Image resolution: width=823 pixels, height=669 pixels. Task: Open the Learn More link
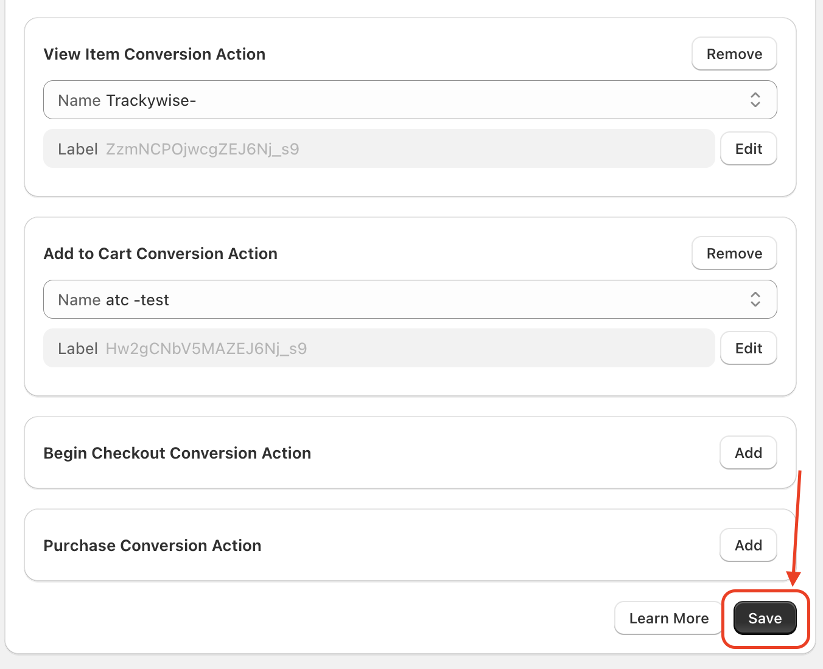(668, 619)
